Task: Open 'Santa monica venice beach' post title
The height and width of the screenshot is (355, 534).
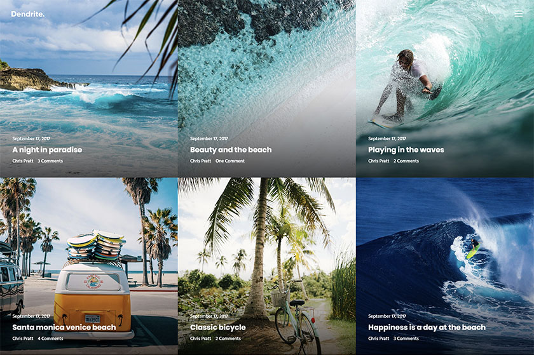Action: pos(64,328)
